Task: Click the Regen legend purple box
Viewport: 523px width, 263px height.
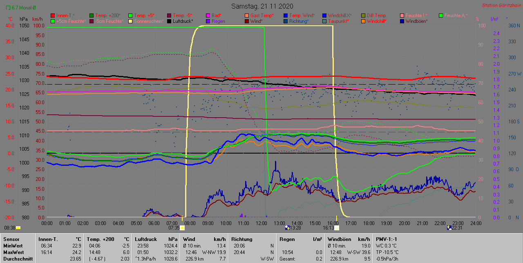Action: [208, 21]
